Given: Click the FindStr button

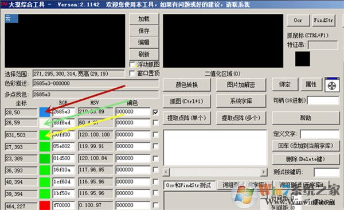Looking at the screenshot, I should 323,21.
